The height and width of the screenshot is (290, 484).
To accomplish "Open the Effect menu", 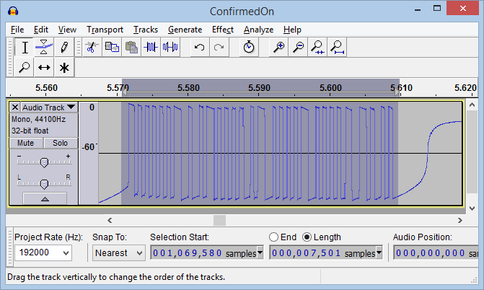I will (x=223, y=30).
